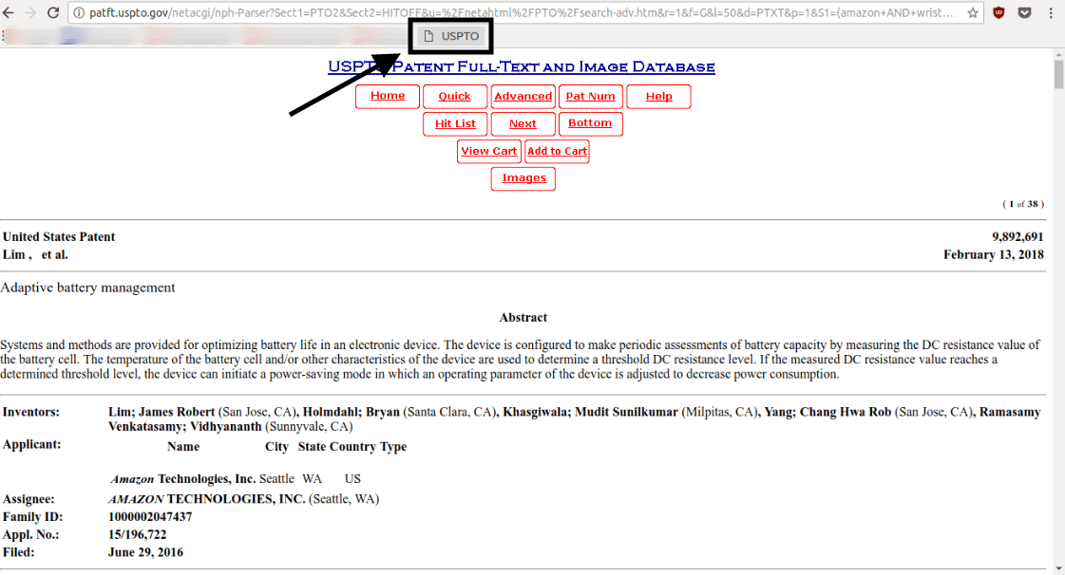
Task: Click the scrollbar up arrow
Action: 1059,53
